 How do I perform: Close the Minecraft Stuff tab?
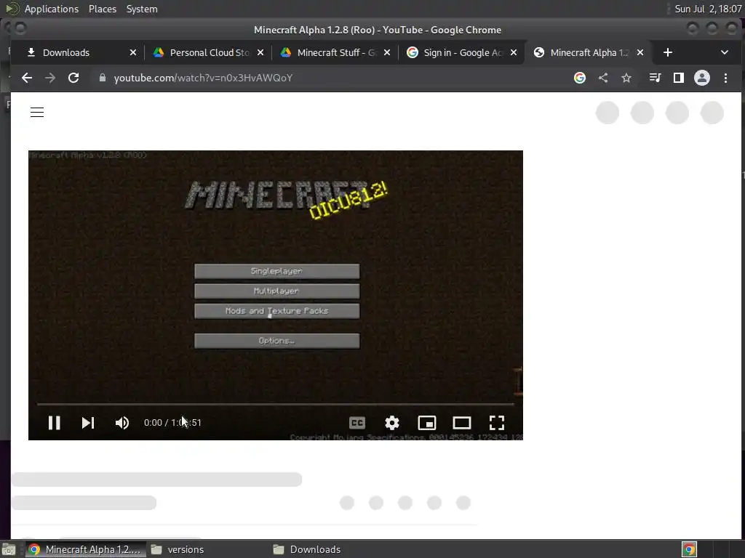tap(387, 52)
